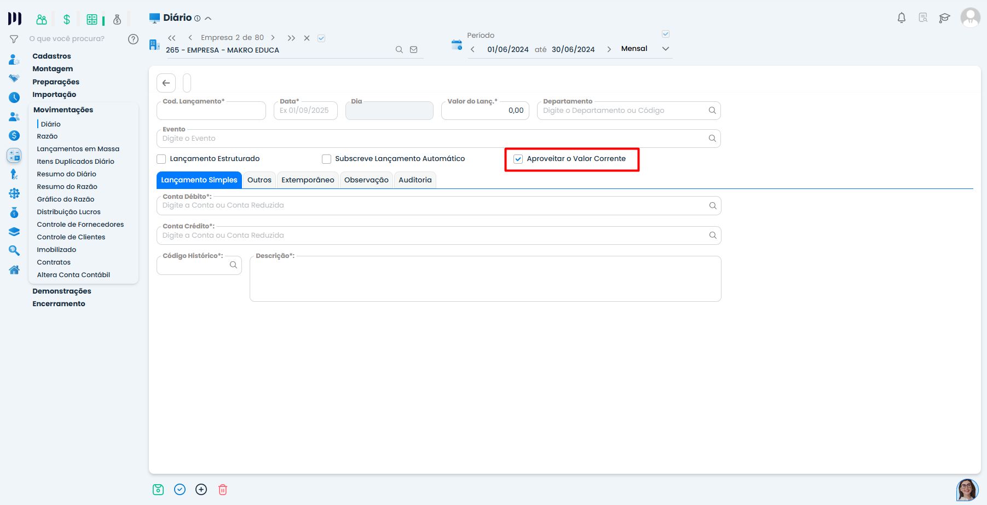
Task: Click the Conta Débito input field
Action: 432,206
